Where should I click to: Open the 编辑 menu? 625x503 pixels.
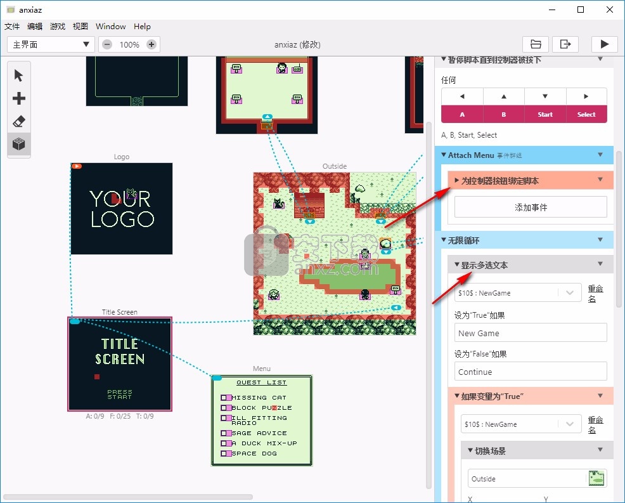click(35, 27)
